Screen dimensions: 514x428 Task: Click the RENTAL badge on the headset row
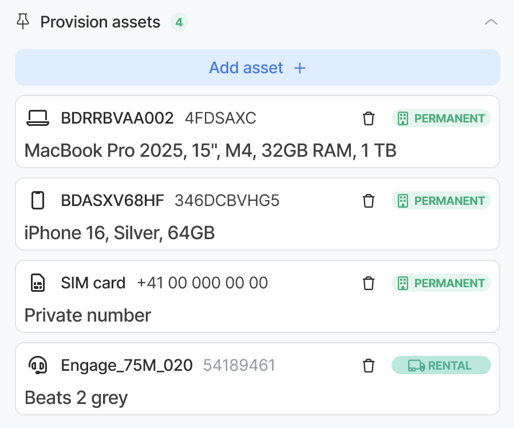(x=441, y=366)
